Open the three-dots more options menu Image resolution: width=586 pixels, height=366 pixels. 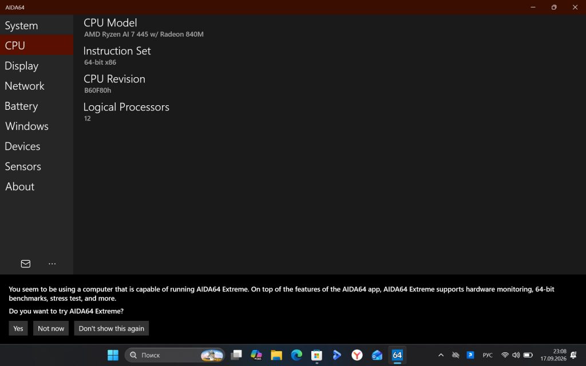52,264
